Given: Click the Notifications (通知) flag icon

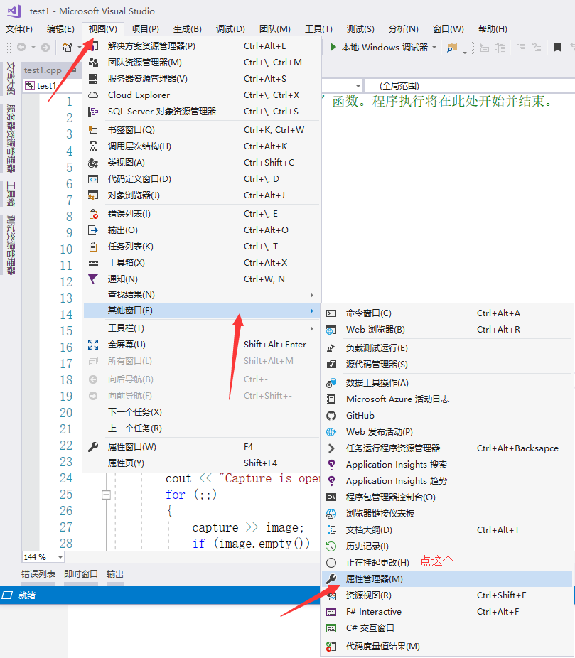Looking at the screenshot, I should tap(93, 279).
